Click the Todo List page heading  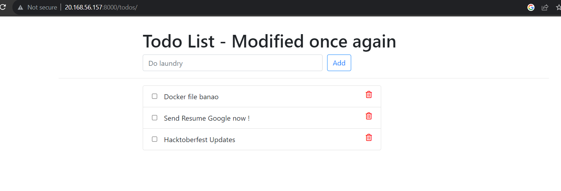click(x=269, y=42)
